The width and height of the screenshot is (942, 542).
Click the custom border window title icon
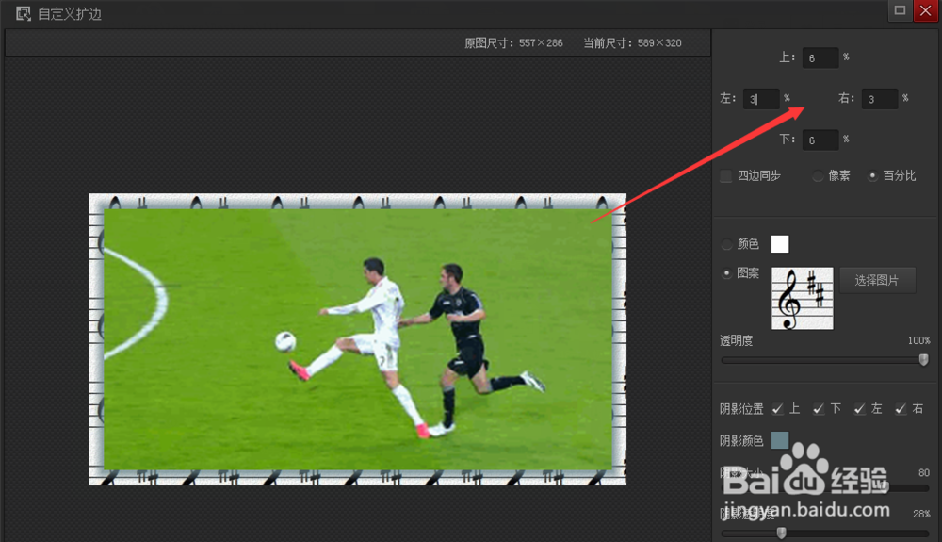coord(24,13)
